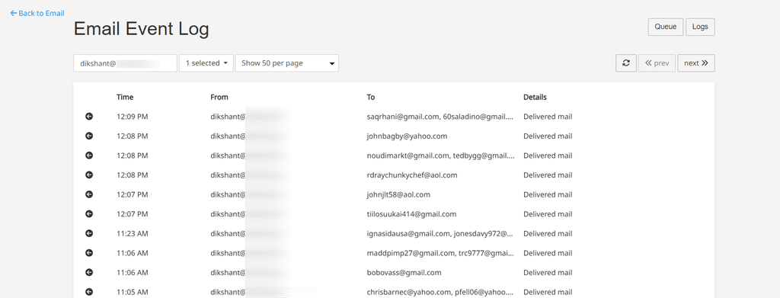Click the Time column header
780x298 pixels.
pyautogui.click(x=125, y=97)
